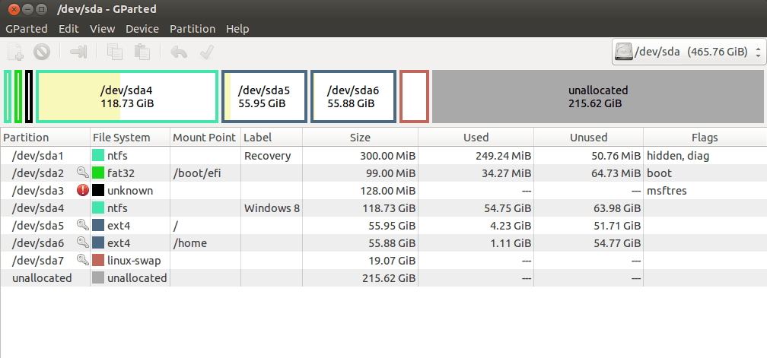The height and width of the screenshot is (358, 767).
Task: Sort by the Size column header
Action: (x=360, y=138)
